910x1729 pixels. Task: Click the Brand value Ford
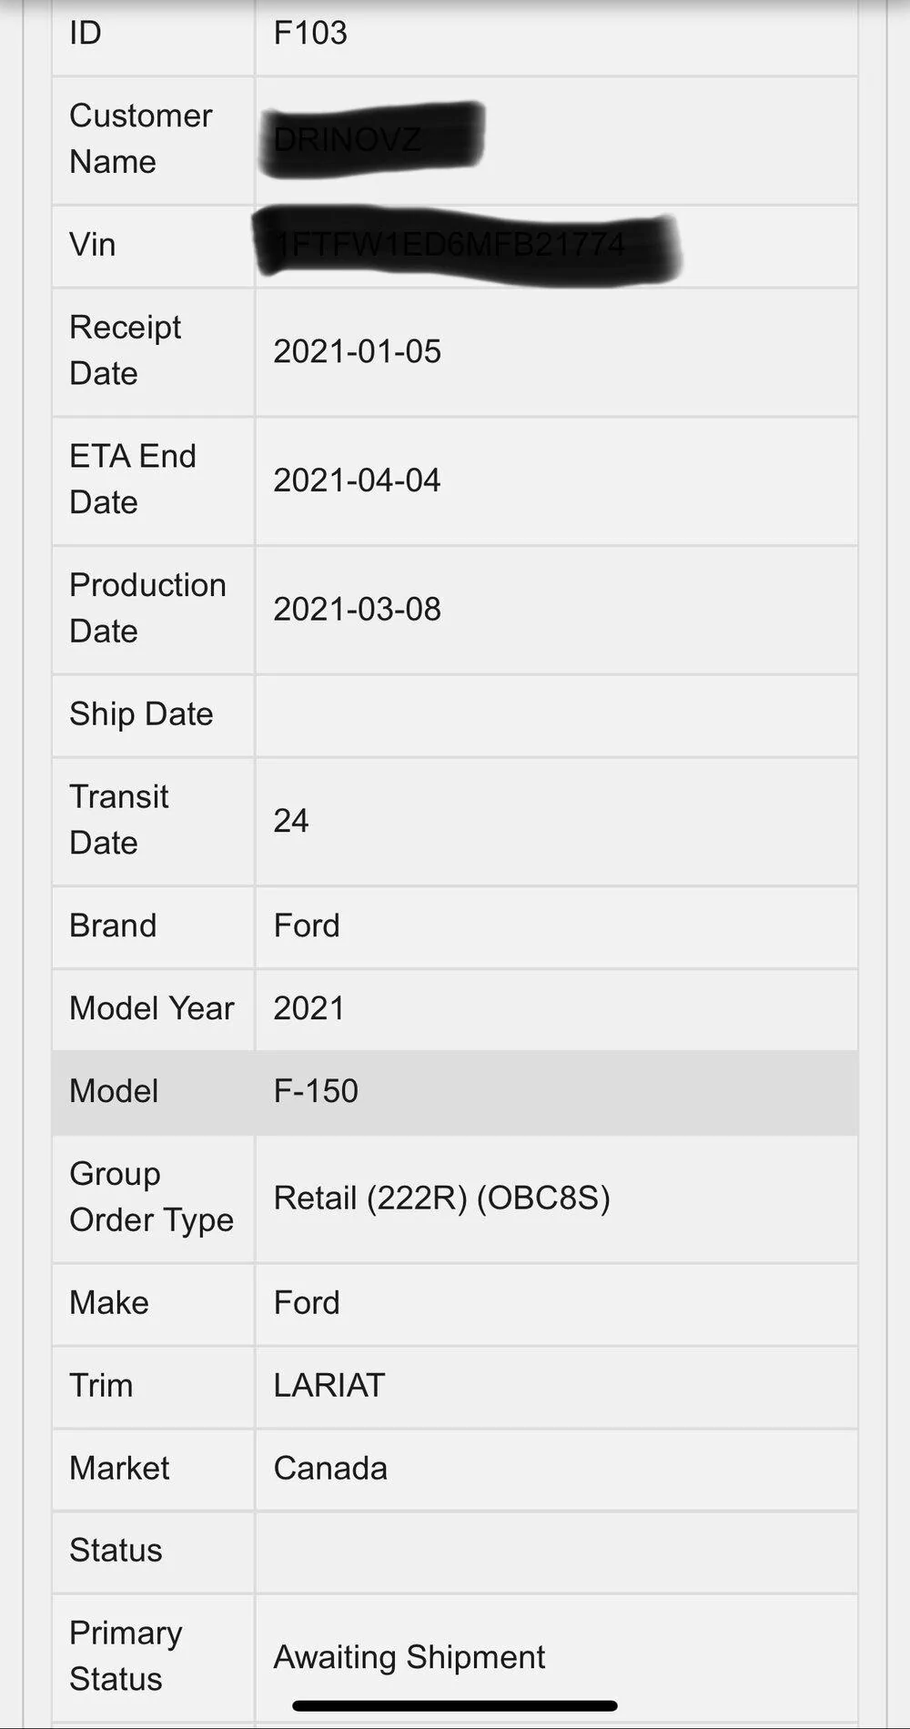point(307,926)
